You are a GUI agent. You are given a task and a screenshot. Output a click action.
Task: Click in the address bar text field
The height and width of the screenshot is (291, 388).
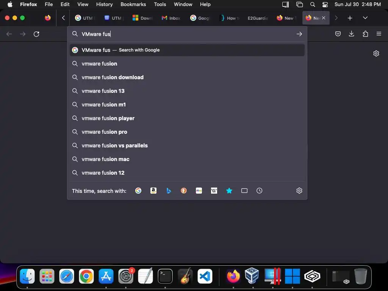pos(187,34)
